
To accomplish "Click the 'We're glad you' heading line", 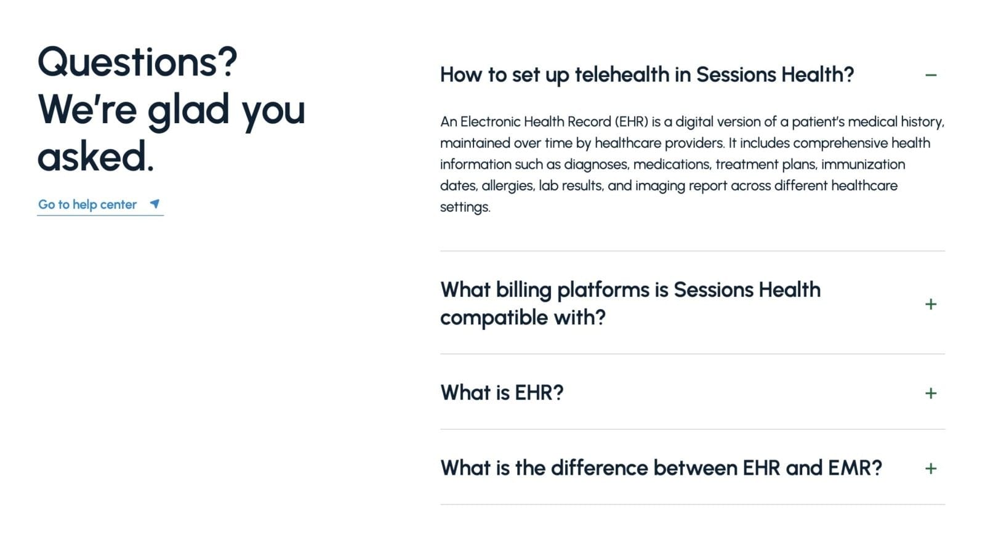I will click(x=171, y=110).
